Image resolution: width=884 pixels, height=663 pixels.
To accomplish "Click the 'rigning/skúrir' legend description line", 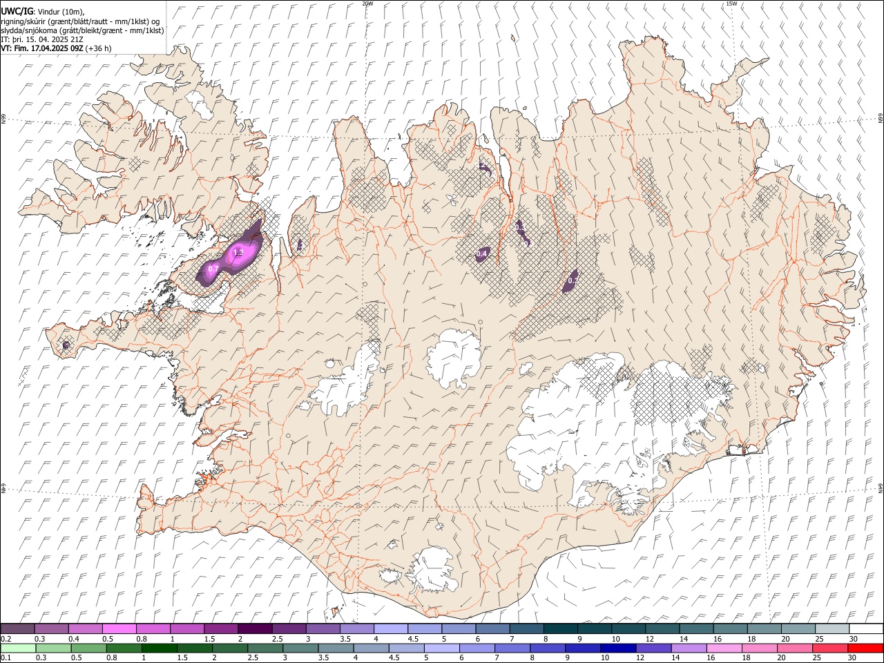I will click(81, 21).
